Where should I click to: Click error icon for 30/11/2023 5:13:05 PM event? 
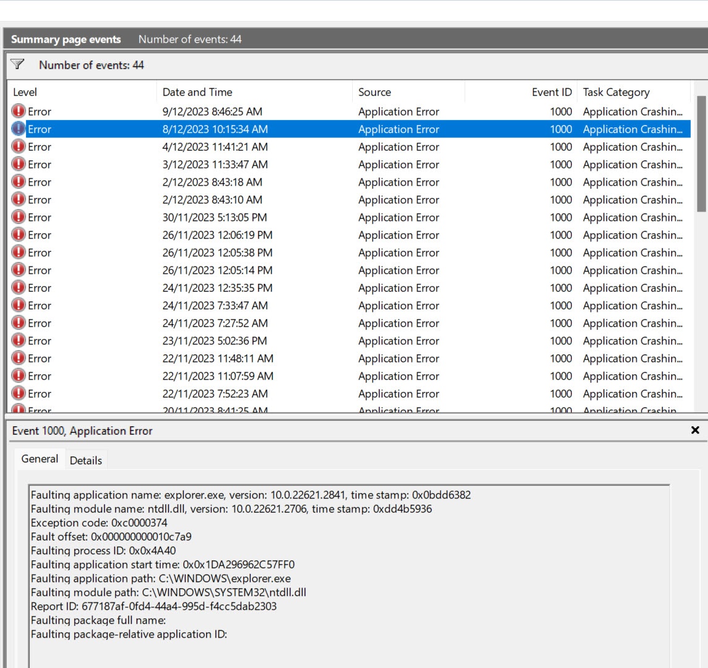tap(19, 216)
